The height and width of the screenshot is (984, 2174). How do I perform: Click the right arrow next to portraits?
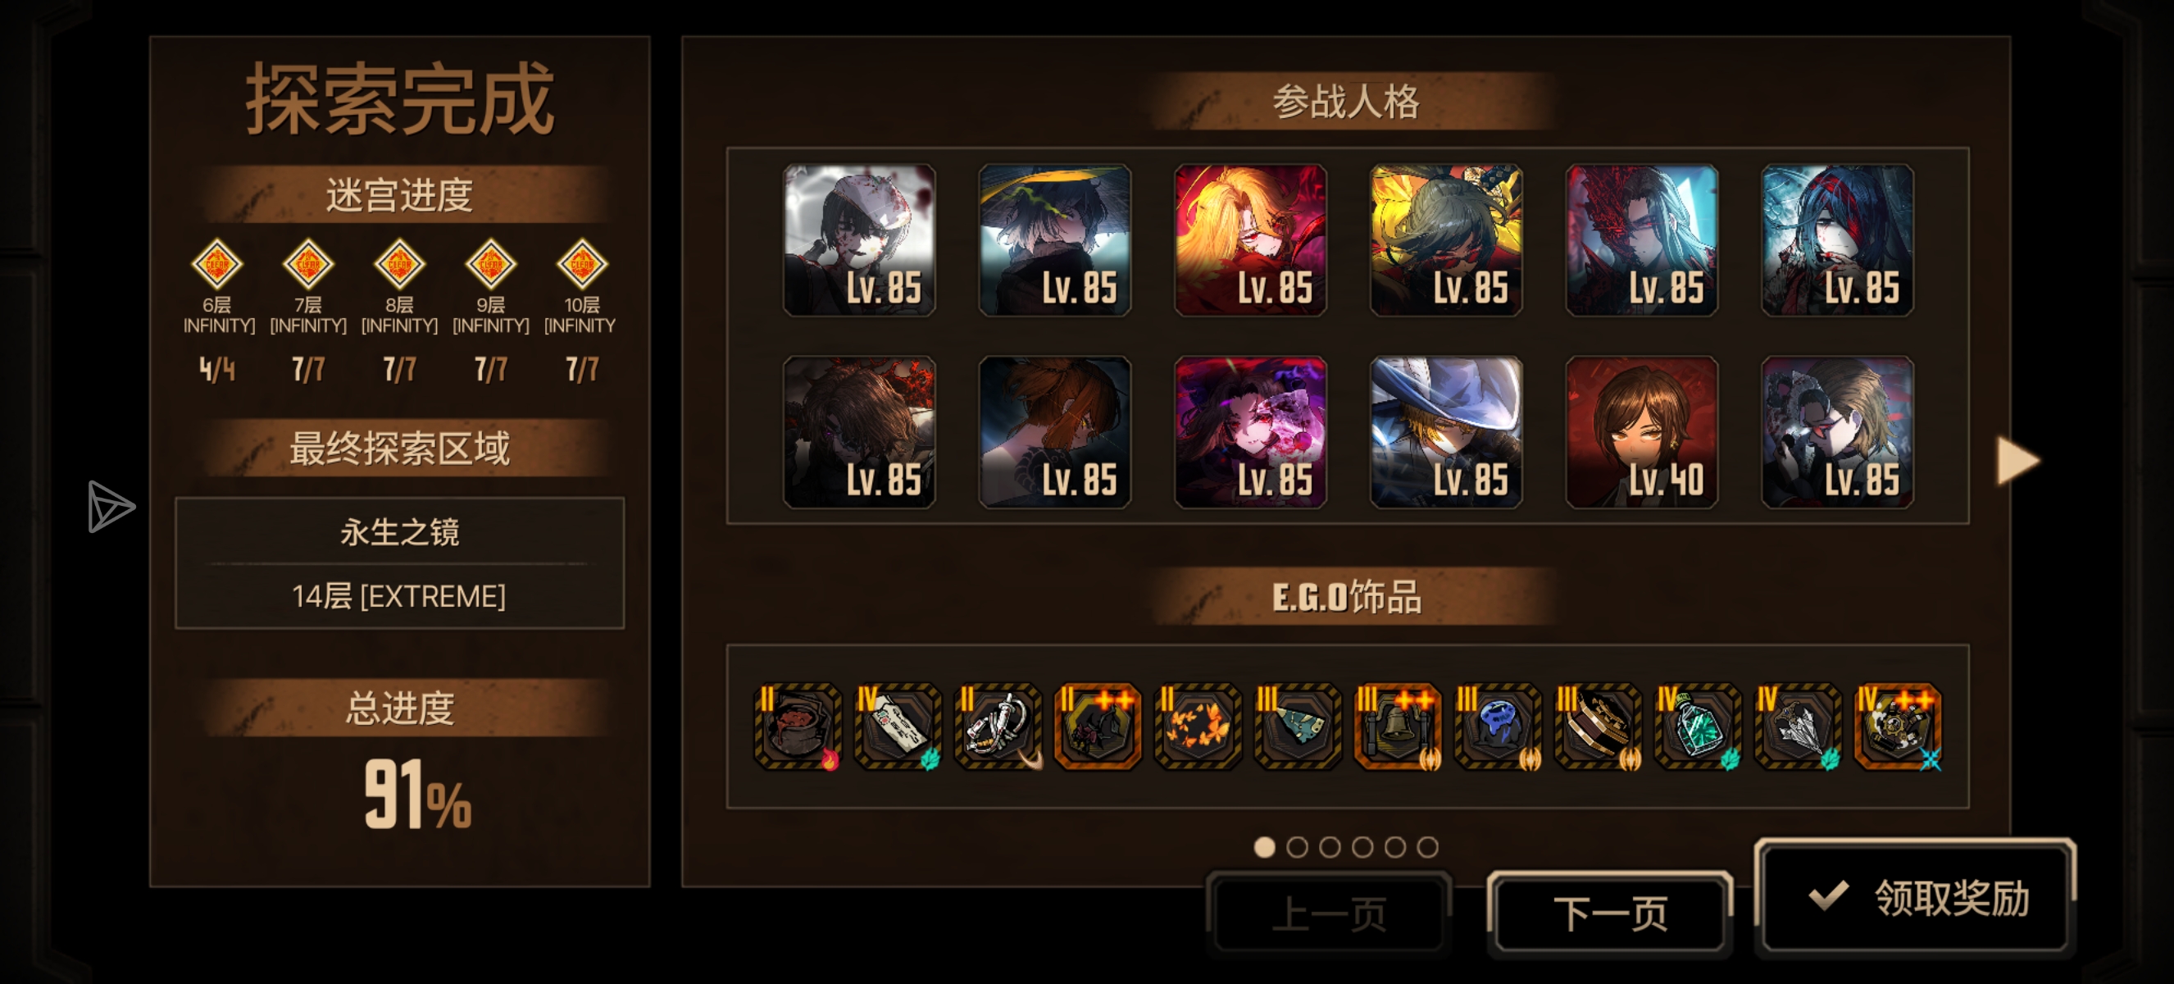tap(2018, 461)
